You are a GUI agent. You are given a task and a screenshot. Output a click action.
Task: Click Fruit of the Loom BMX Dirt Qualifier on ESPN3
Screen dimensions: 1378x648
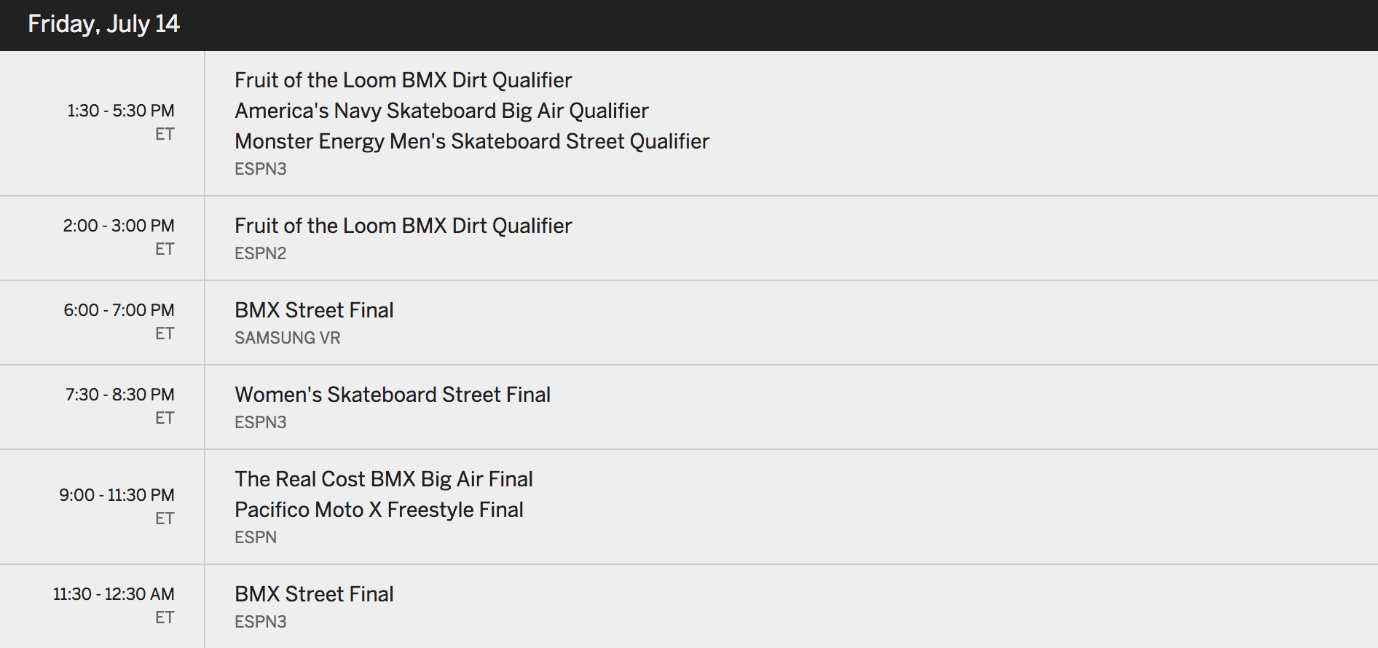[x=403, y=80]
